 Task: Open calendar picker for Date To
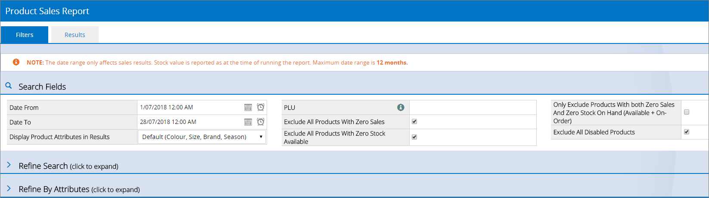pos(248,122)
